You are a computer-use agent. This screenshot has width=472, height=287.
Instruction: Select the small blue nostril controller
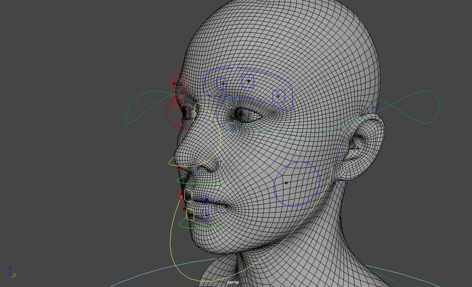click(x=195, y=172)
